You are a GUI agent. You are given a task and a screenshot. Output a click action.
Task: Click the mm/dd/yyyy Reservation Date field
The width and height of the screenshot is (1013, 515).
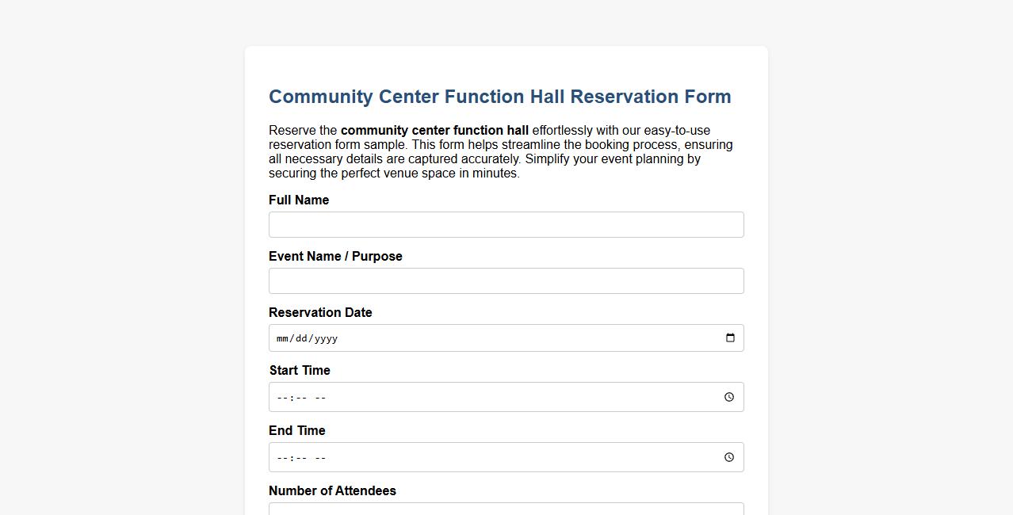[x=476, y=338]
